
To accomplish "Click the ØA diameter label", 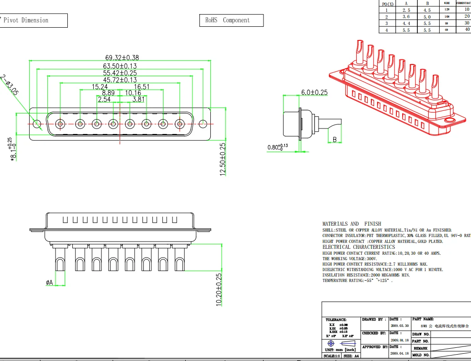I will click(x=49, y=282).
